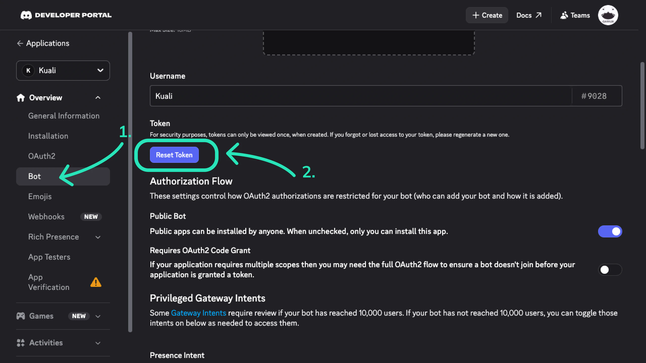This screenshot has width=646, height=363.
Task: Click the Reset Token button
Action: [174, 155]
